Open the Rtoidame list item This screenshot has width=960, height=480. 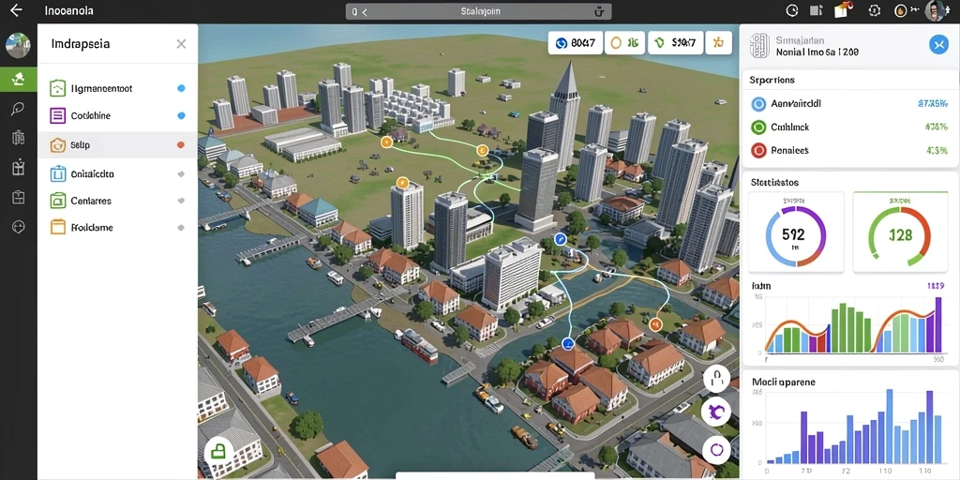tap(117, 227)
